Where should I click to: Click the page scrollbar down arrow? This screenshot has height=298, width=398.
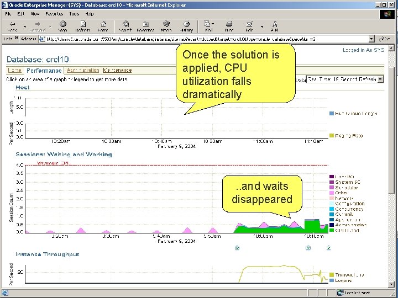coord(391,284)
